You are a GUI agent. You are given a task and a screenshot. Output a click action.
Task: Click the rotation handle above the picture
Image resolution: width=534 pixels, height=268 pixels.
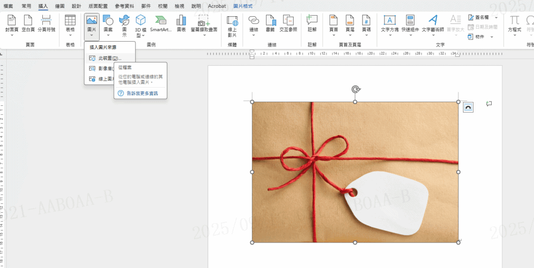[356, 89]
